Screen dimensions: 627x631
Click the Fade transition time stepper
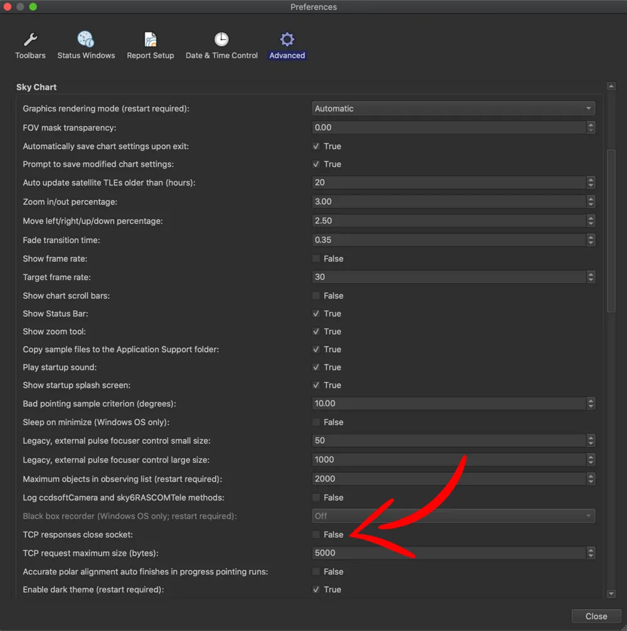point(591,240)
